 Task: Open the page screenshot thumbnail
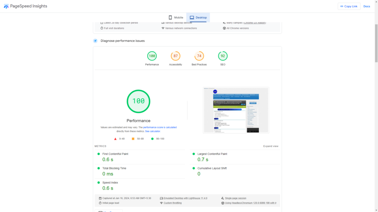(236, 110)
